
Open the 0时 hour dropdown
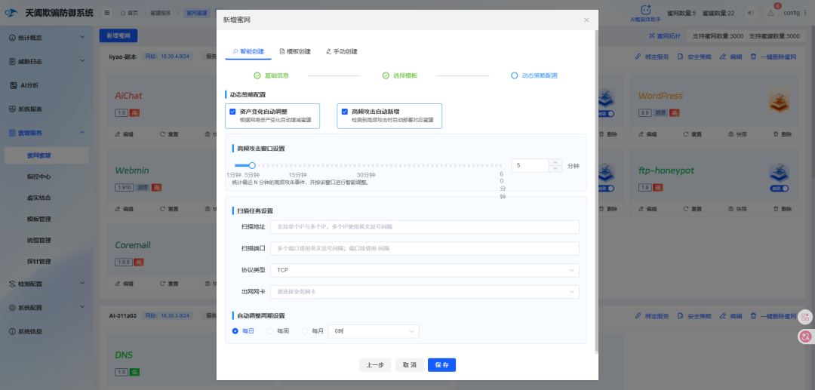coord(374,330)
